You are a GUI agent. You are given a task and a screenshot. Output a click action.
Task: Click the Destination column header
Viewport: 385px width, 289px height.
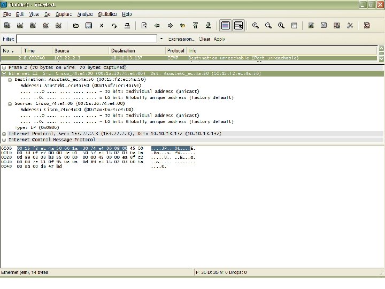137,51
